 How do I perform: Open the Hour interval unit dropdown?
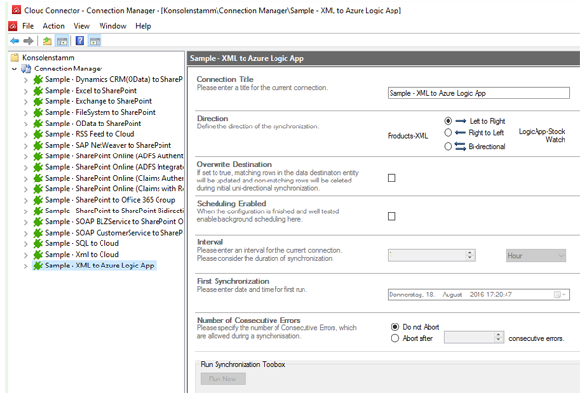[560, 255]
